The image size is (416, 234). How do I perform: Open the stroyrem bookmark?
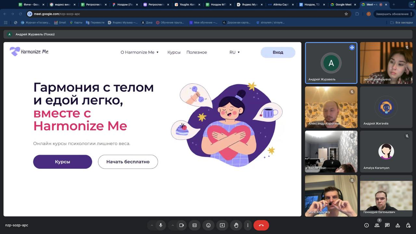270,23
